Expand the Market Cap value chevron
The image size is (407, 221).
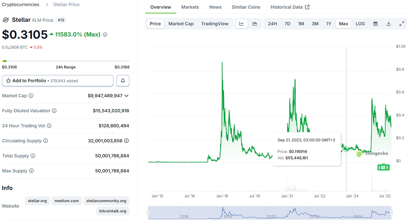[127, 96]
